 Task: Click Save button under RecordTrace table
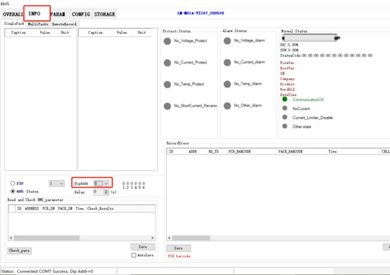(x=178, y=248)
